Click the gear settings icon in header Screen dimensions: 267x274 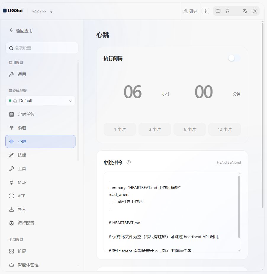click(x=205, y=11)
